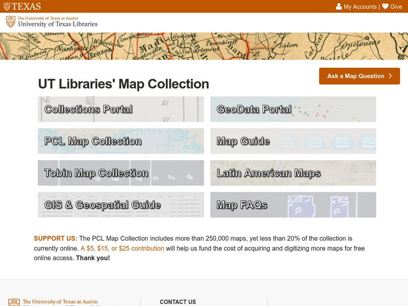Image resolution: width=408 pixels, height=306 pixels.
Task: Click the SUPPORT US text
Action: tap(56, 238)
